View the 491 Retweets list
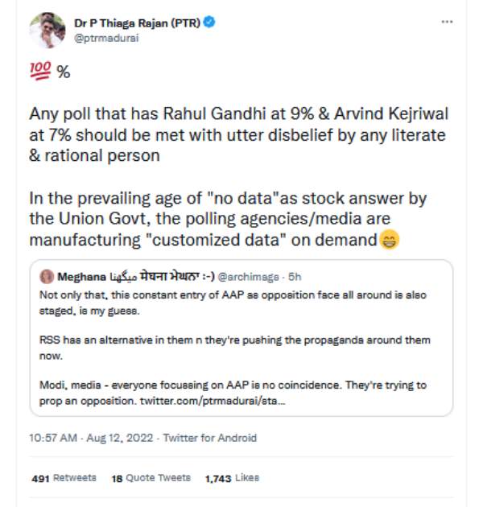The width and height of the screenshot is (483, 507). click(x=64, y=478)
